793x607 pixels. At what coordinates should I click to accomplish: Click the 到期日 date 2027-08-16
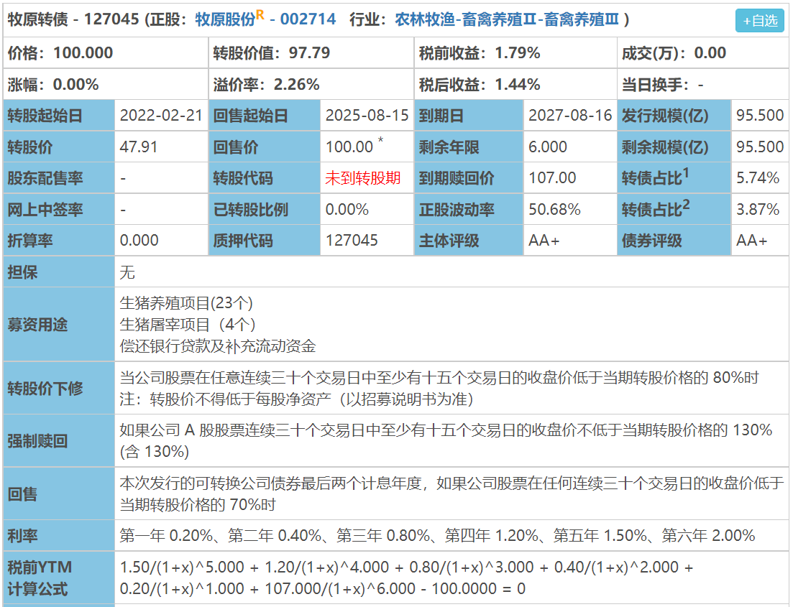click(570, 115)
